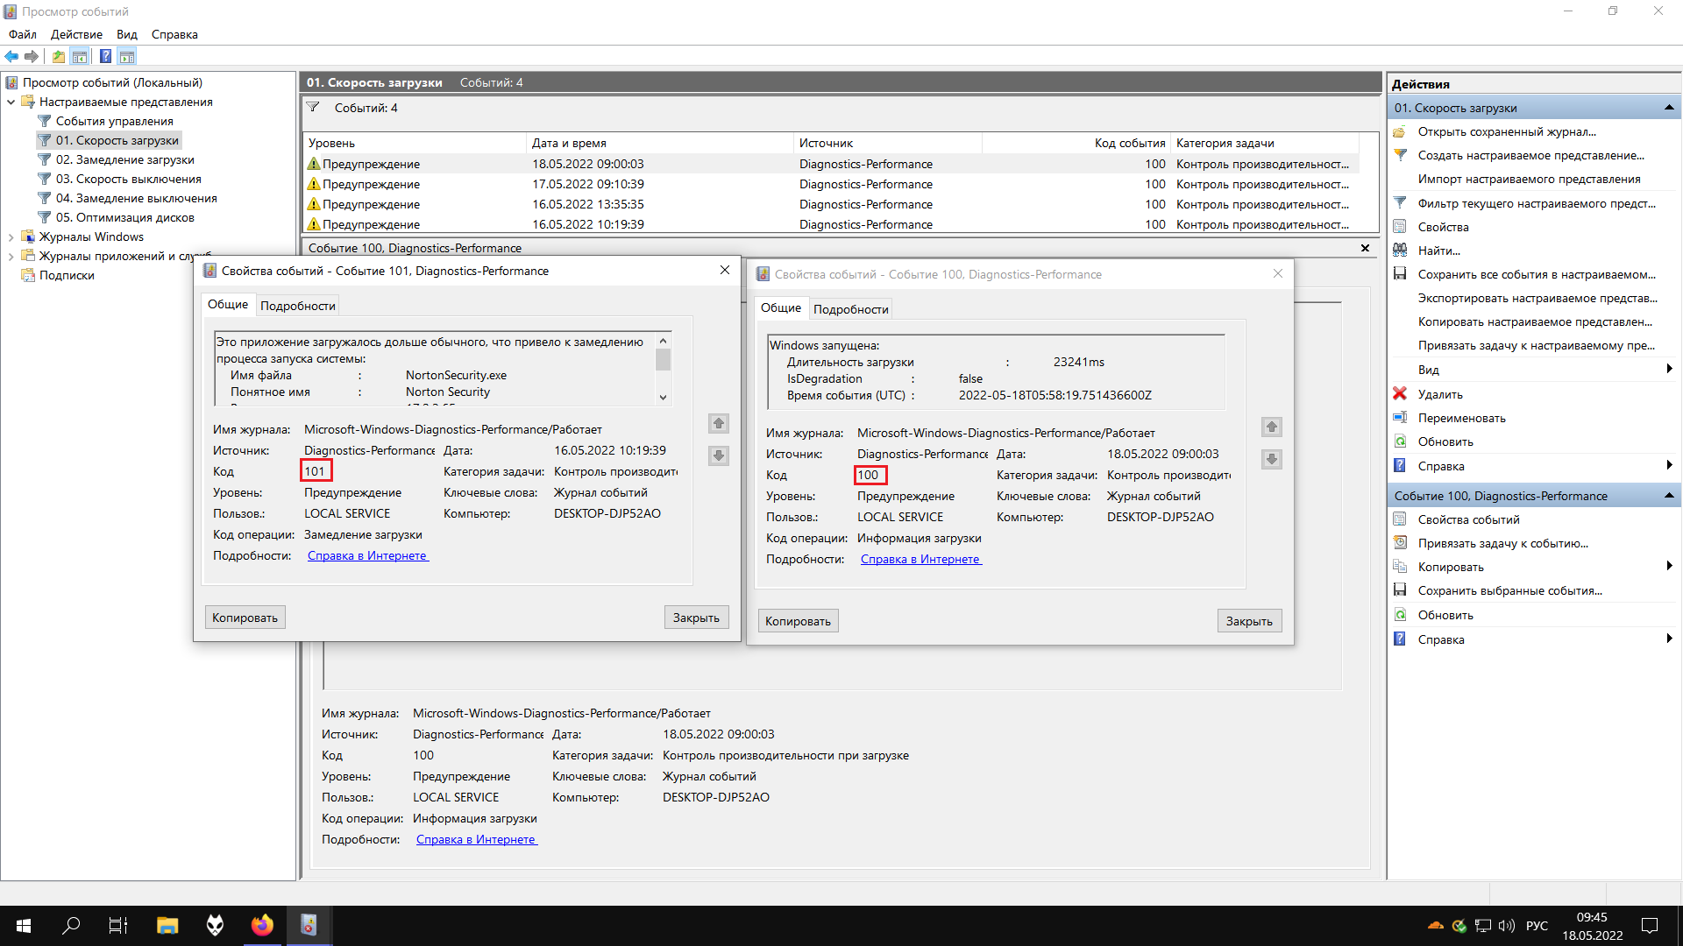Select '03. Скорость выключения' in the tree
Viewport: 1683px width, 946px height.
click(x=129, y=179)
